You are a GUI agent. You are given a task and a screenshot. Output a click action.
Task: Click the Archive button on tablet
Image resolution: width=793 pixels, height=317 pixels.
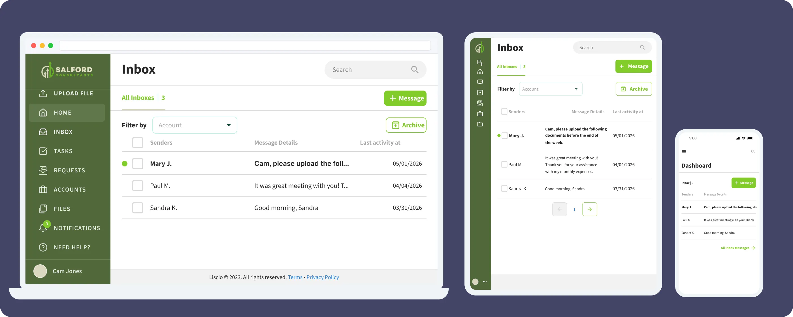(634, 89)
